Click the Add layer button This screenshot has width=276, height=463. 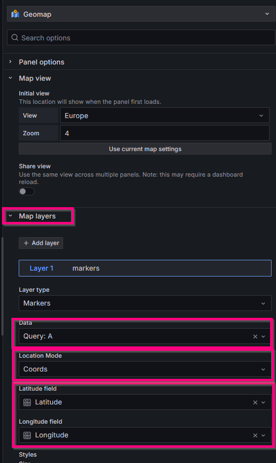pyautogui.click(x=41, y=243)
